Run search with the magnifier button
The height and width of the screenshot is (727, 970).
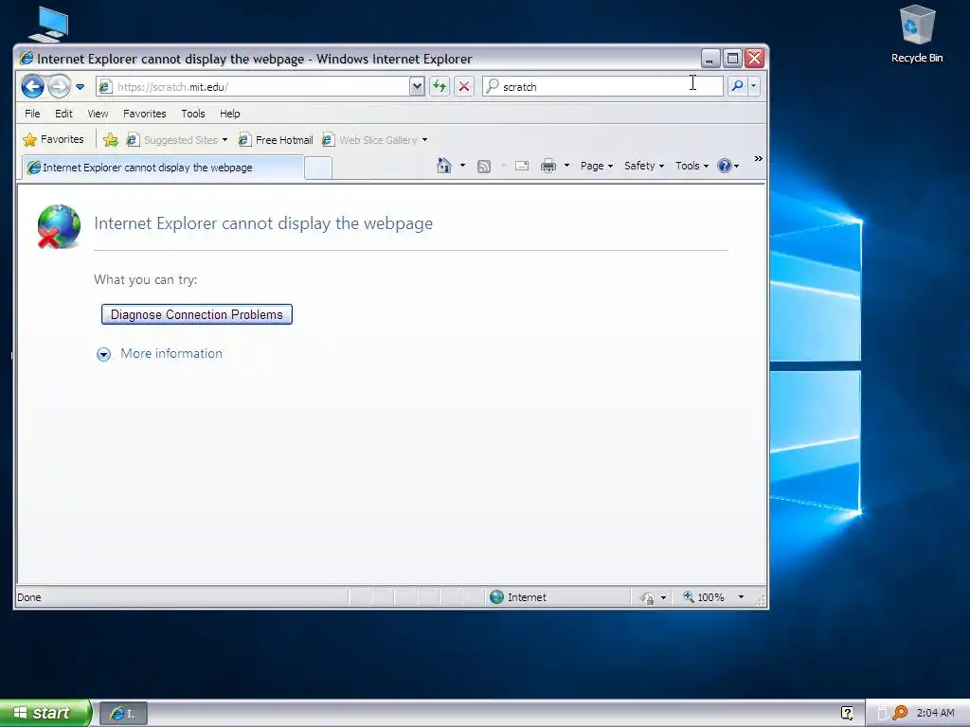pyautogui.click(x=737, y=86)
